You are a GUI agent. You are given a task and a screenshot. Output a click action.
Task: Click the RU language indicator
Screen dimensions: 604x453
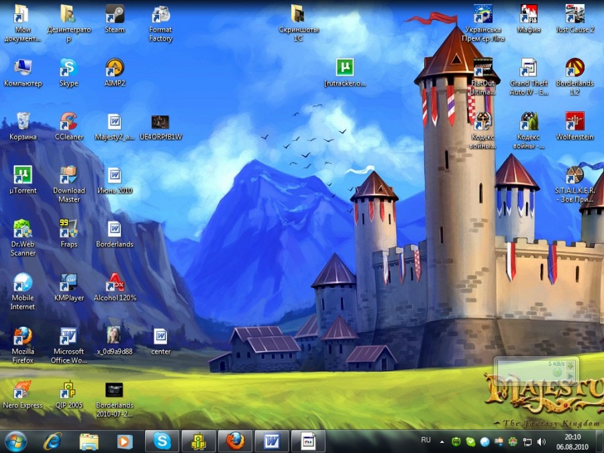pyautogui.click(x=425, y=440)
